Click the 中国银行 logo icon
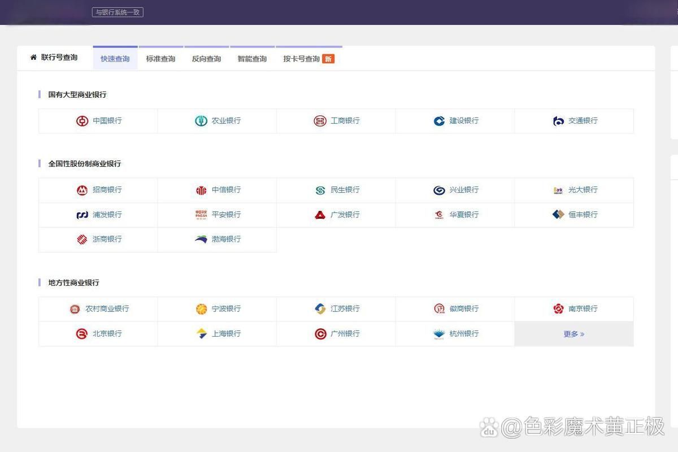 (82, 121)
